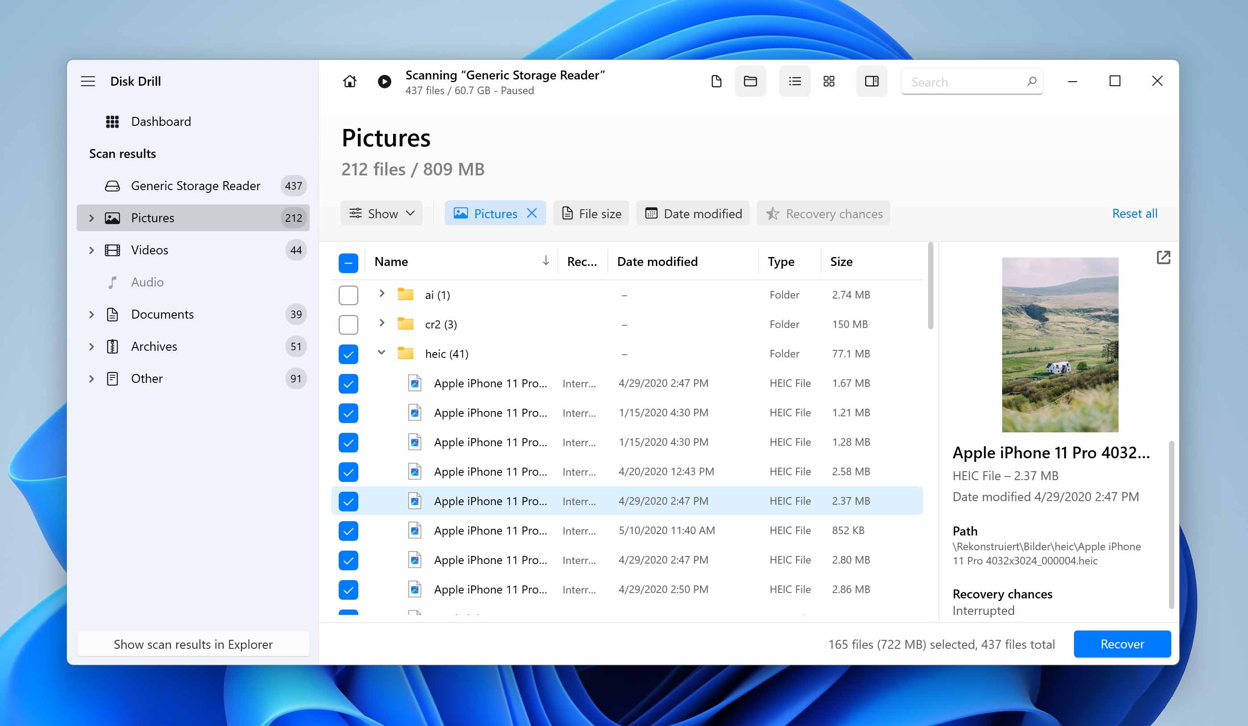Collapse the heic (41) folder row
Viewport: 1248px width, 726px height.
(381, 353)
